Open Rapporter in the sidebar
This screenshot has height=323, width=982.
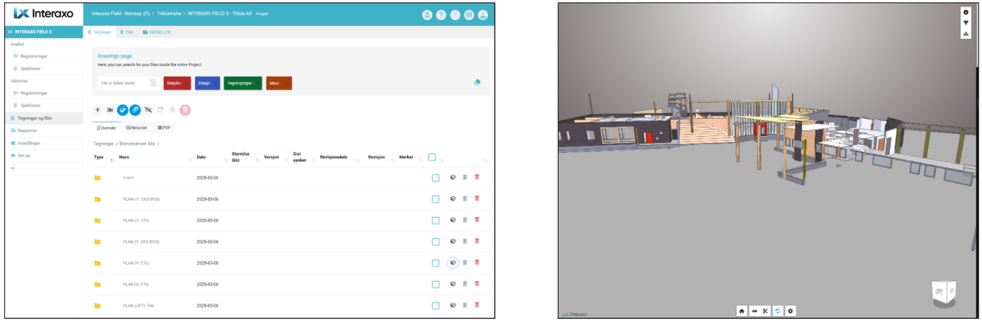[27, 130]
